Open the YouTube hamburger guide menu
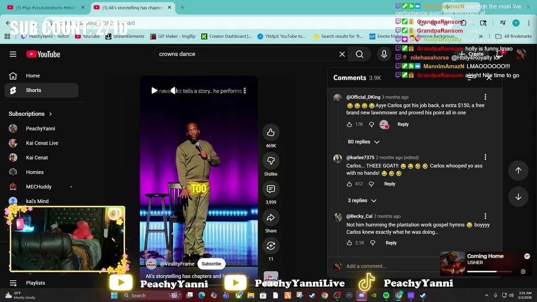537x302 pixels. click(13, 54)
